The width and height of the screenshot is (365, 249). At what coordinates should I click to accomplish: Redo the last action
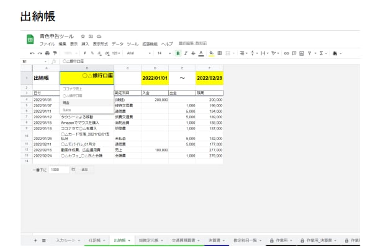pyautogui.click(x=40, y=53)
